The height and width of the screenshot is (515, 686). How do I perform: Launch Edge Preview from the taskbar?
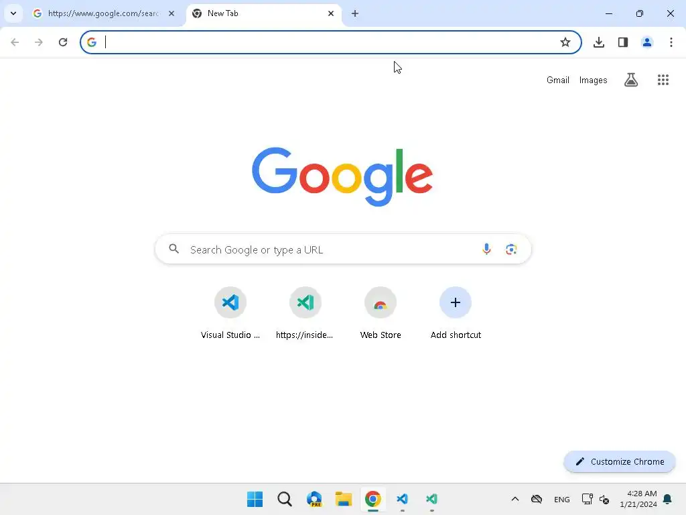(314, 499)
